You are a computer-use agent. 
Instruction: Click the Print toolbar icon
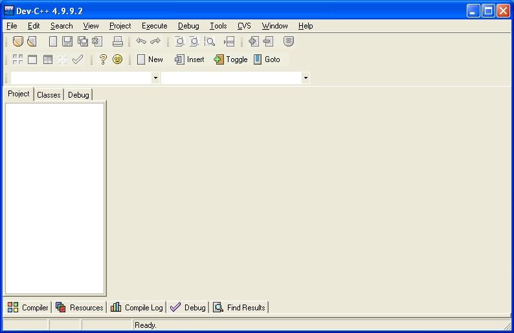click(118, 41)
